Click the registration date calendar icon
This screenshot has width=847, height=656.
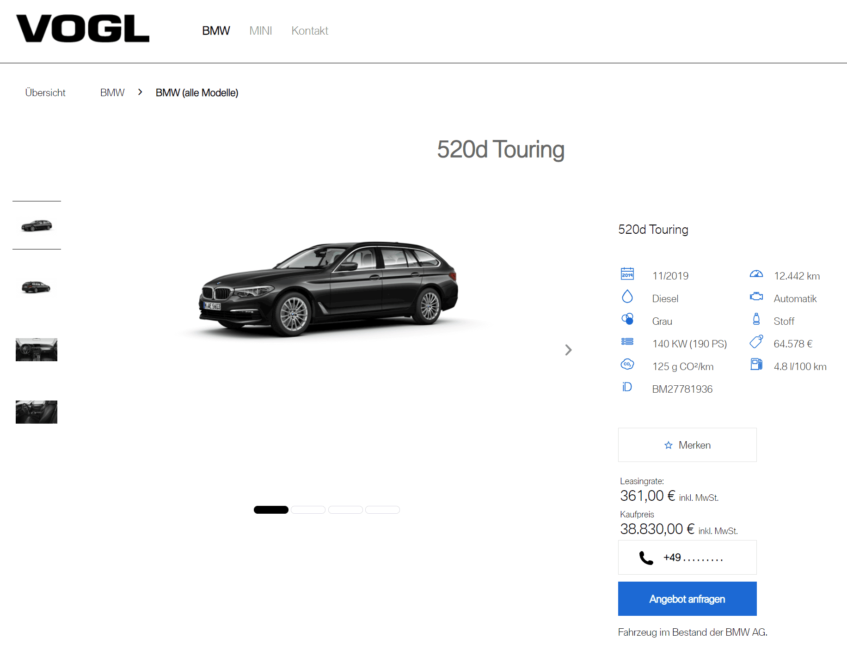tap(627, 274)
